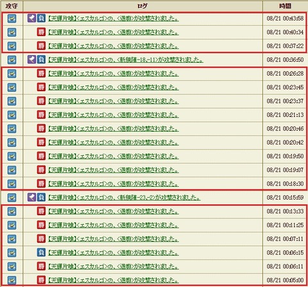This screenshot has width=308, height=287.
Task: Click the red 勝 win icon at 00:40:34
Action: coord(41,32)
